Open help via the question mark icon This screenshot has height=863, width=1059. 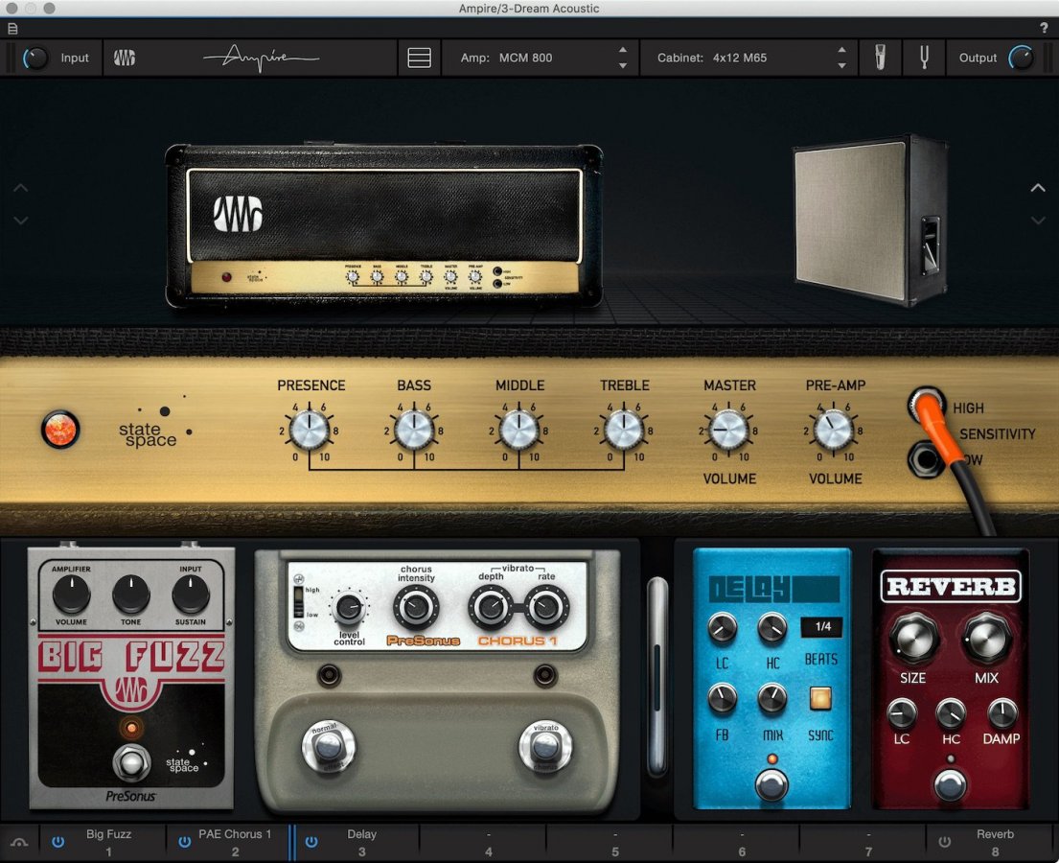coord(1044,28)
